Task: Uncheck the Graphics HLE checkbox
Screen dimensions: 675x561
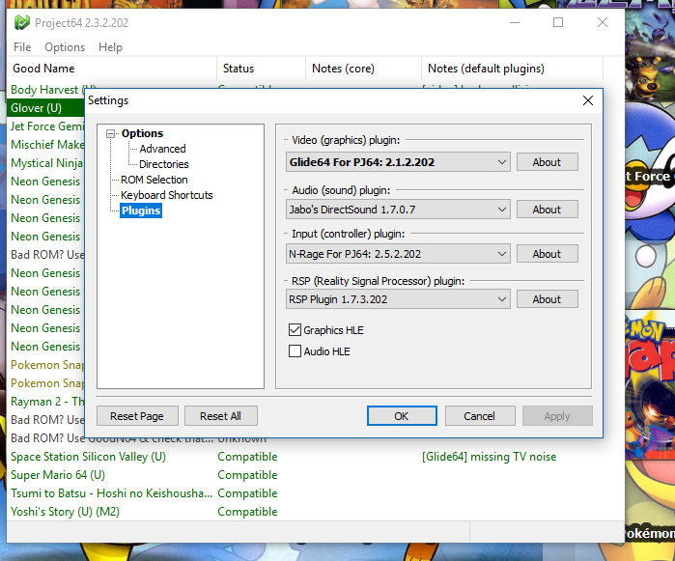Action: pos(295,330)
